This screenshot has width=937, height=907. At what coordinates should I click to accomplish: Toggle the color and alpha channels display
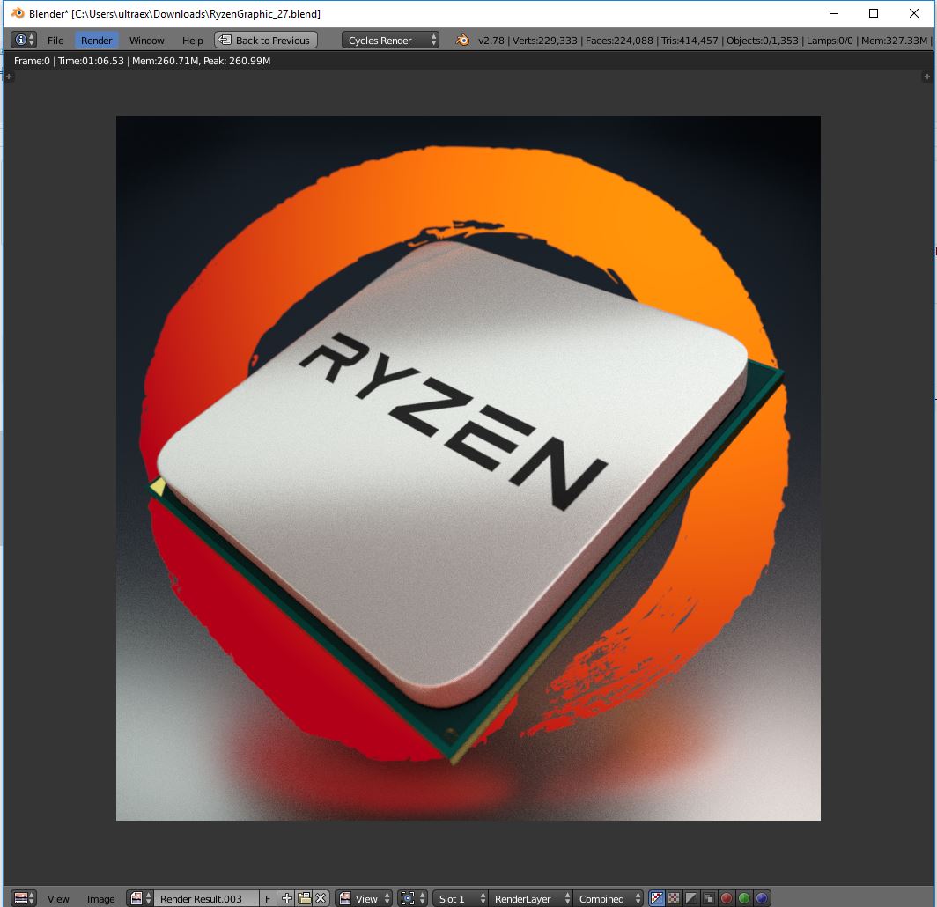(x=656, y=898)
